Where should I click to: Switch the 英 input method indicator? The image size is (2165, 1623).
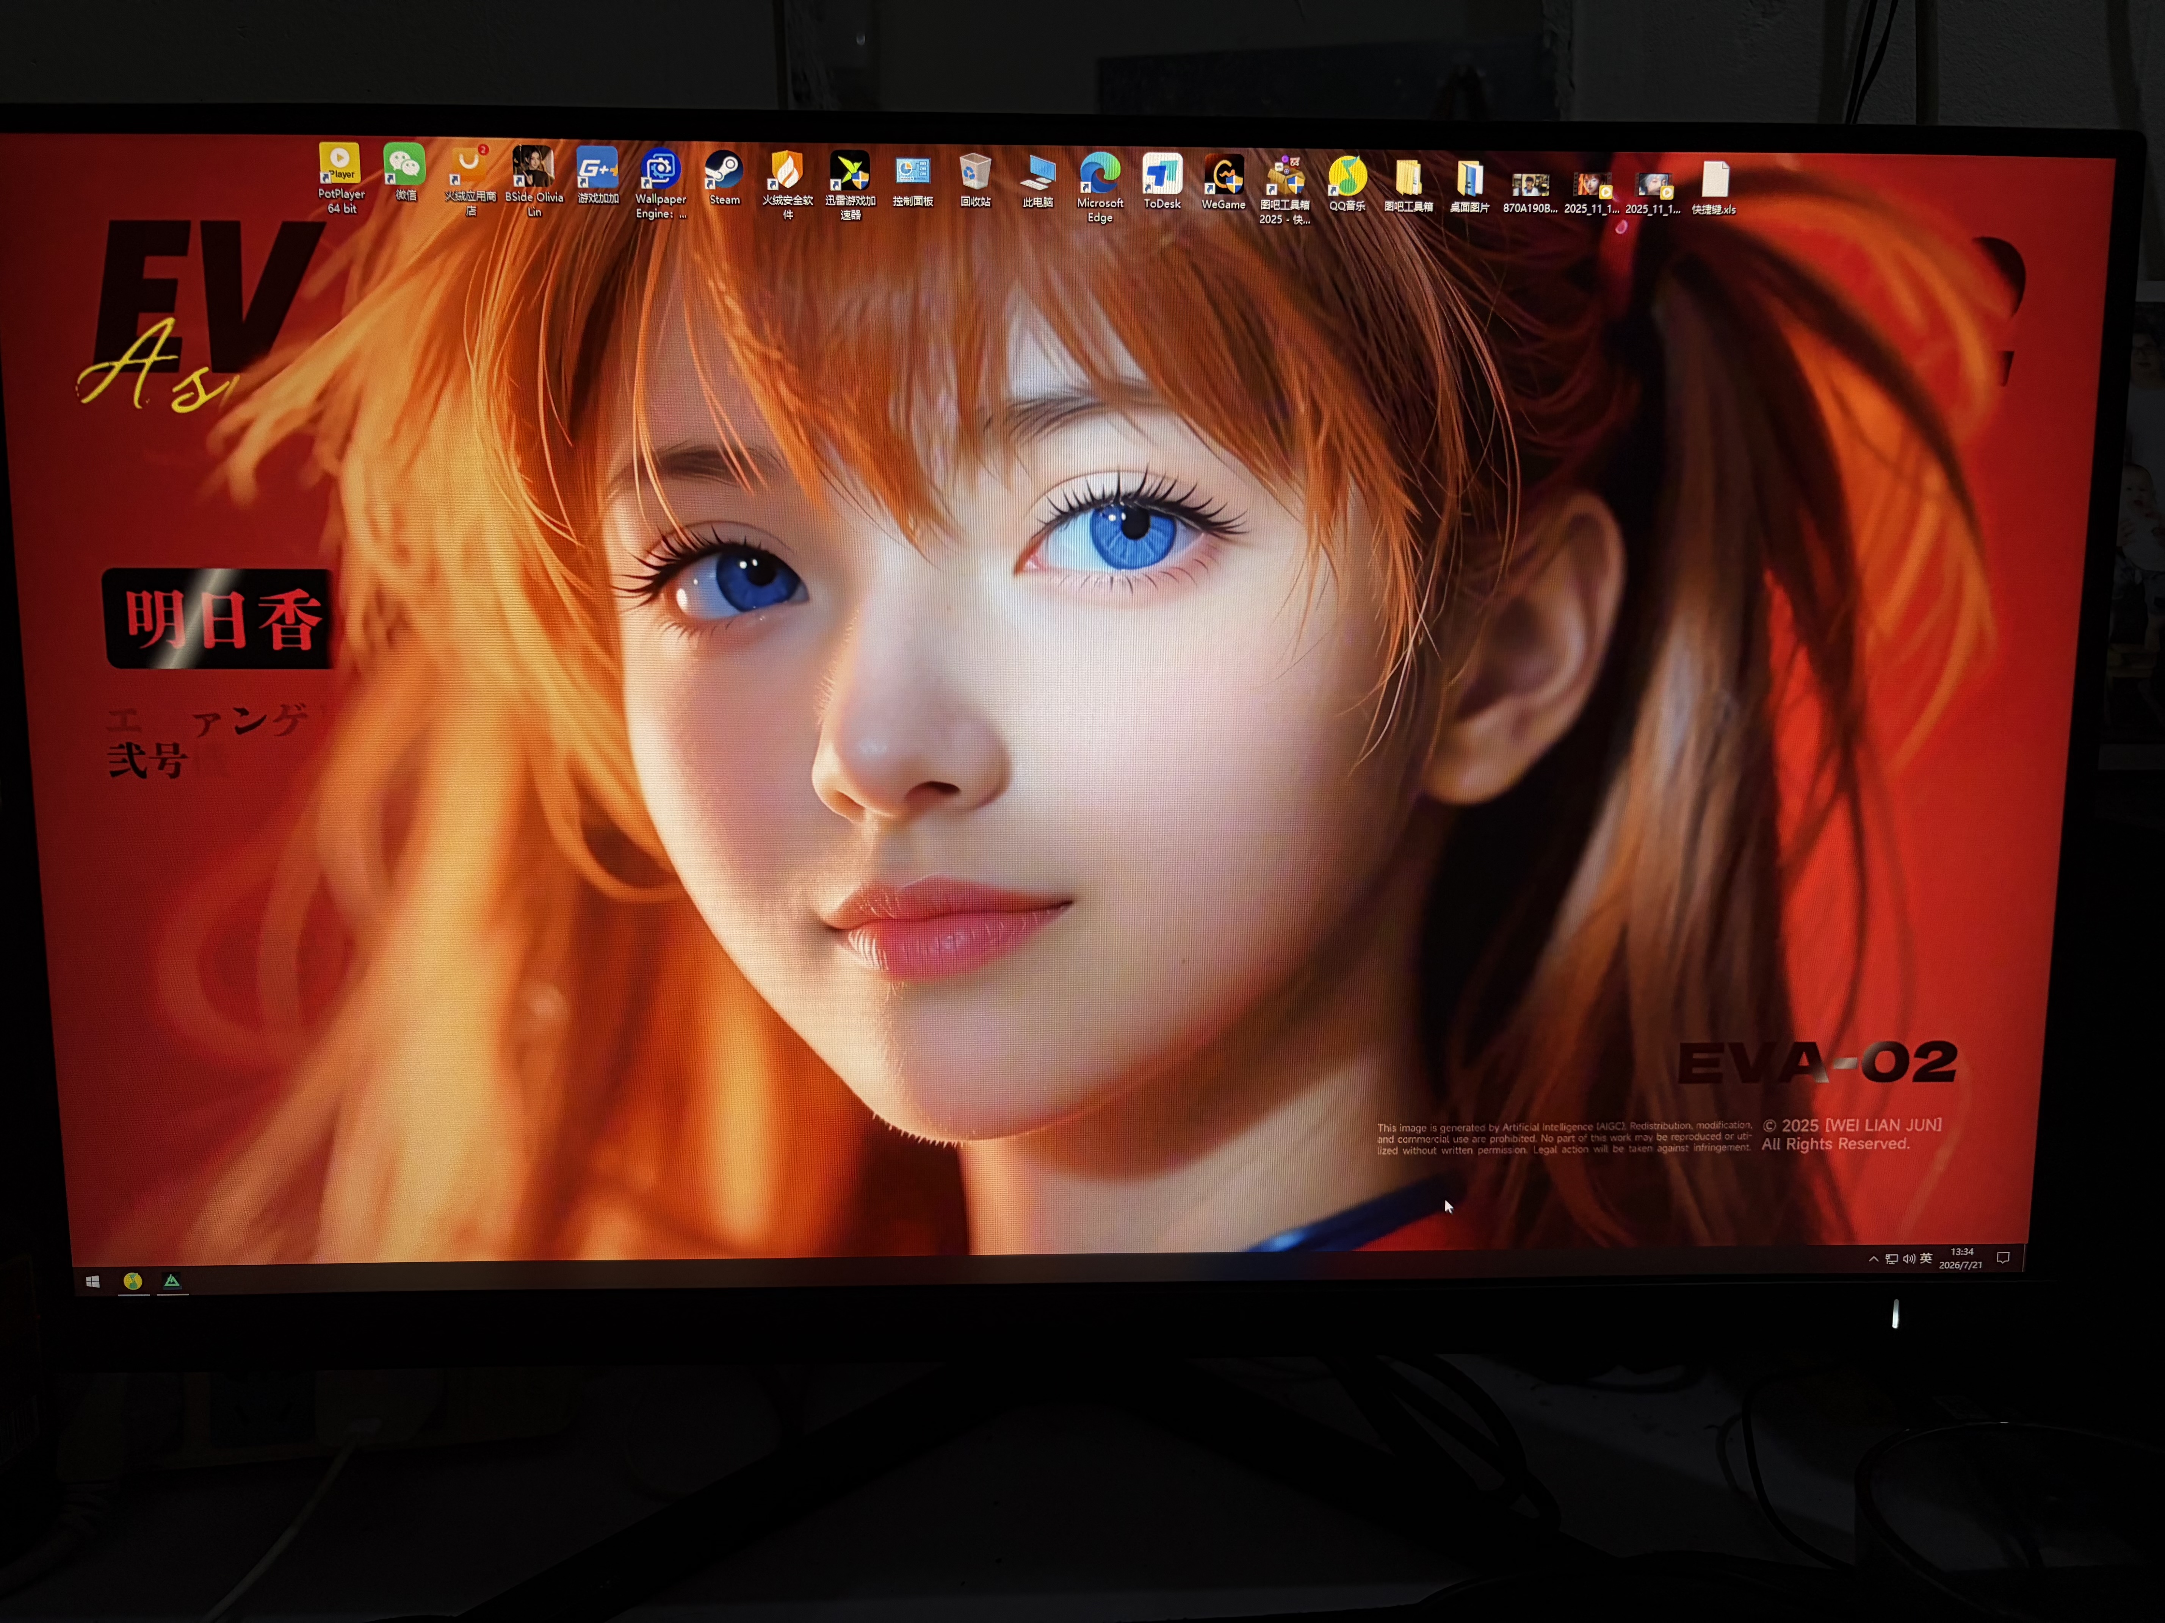pyautogui.click(x=1926, y=1259)
